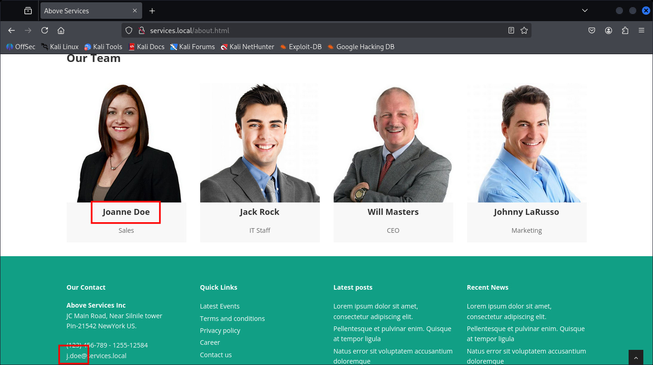The height and width of the screenshot is (365, 653).
Task: Expand the list all tabs dropdown
Action: click(585, 11)
